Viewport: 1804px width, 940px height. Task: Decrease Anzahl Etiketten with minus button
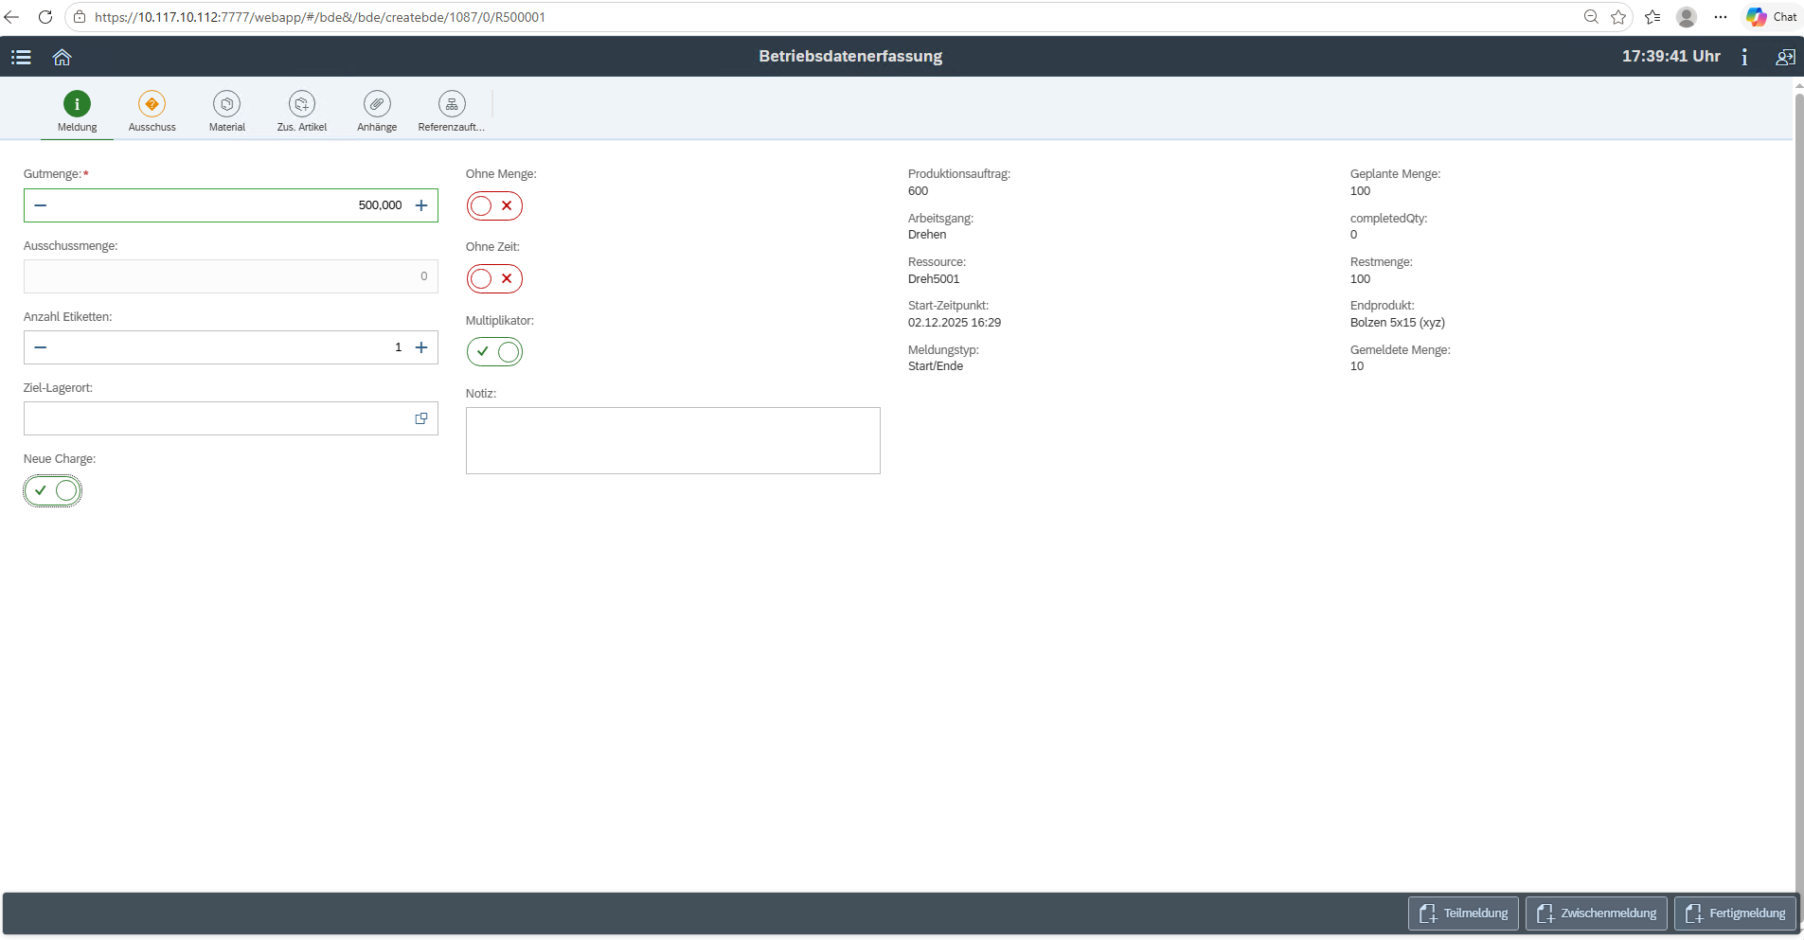[x=41, y=347]
